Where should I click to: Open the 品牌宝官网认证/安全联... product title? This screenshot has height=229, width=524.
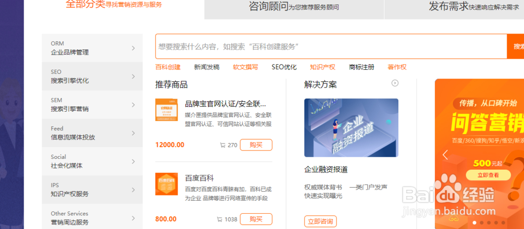pos(225,104)
